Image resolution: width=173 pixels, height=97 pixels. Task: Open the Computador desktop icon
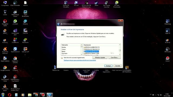(x=5, y=4)
